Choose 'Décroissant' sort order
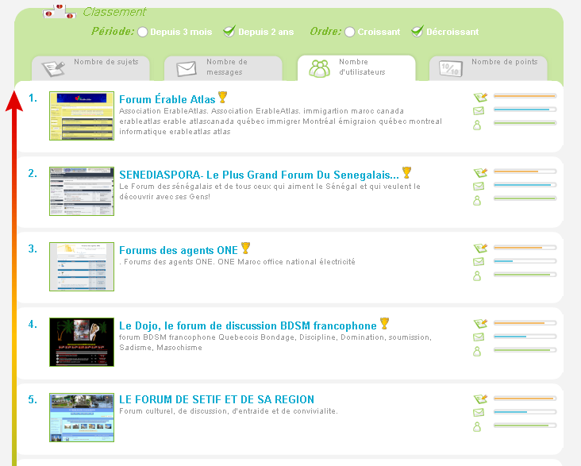 [x=417, y=31]
